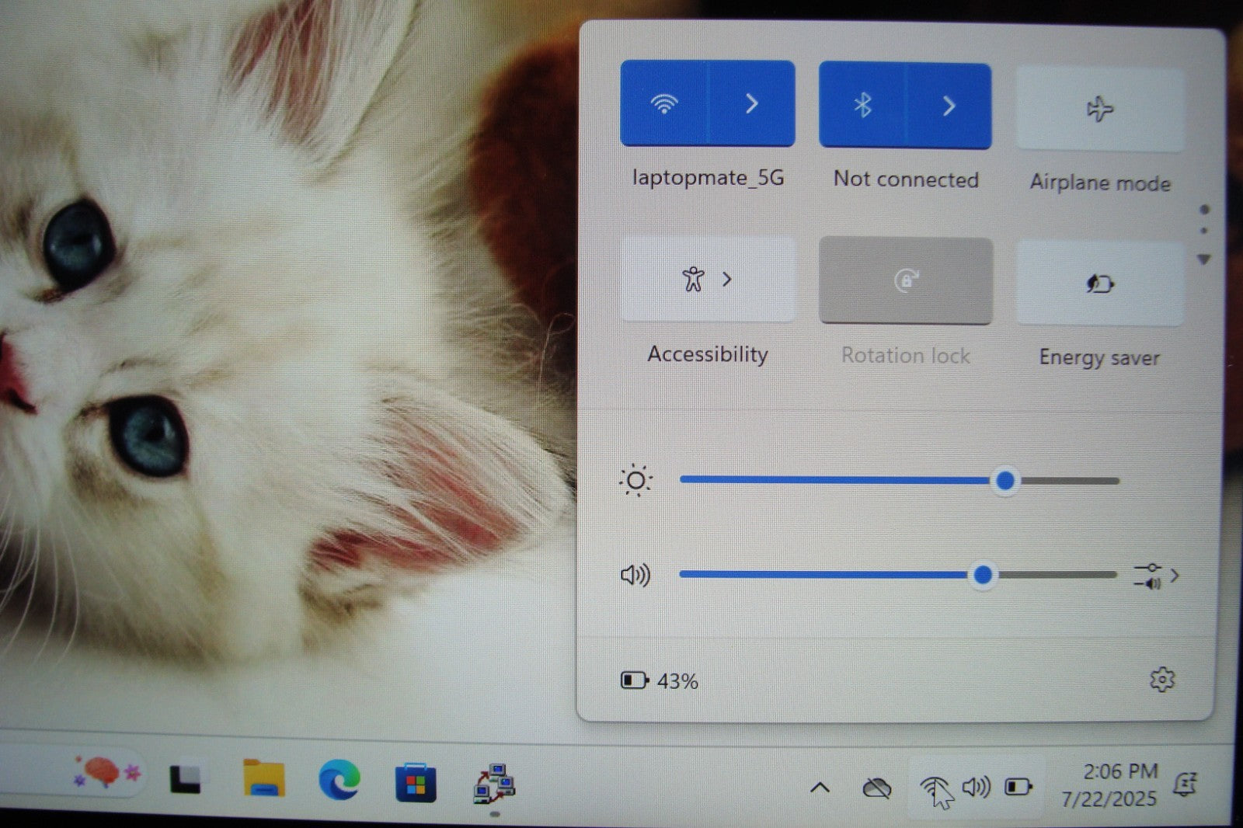The image size is (1243, 828).
Task: Show hidden icons in system tray
Action: pyautogui.click(x=820, y=788)
